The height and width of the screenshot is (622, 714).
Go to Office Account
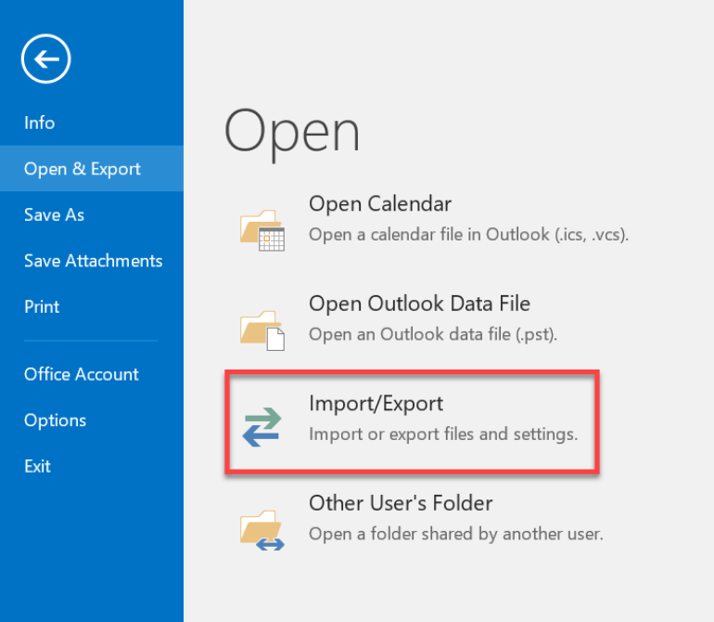point(92,374)
